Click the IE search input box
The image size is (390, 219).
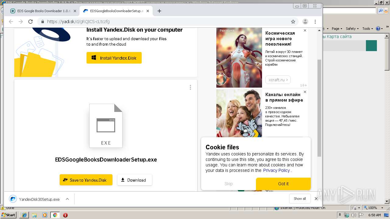(349, 11)
